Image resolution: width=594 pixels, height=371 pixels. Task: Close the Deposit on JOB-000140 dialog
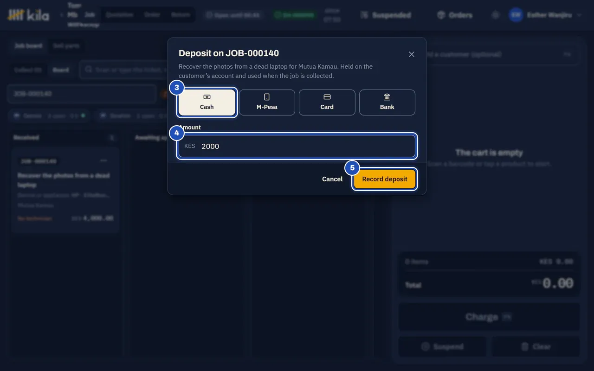point(412,54)
